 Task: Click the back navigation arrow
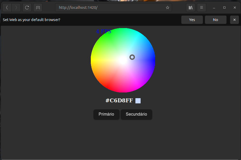click(7, 8)
